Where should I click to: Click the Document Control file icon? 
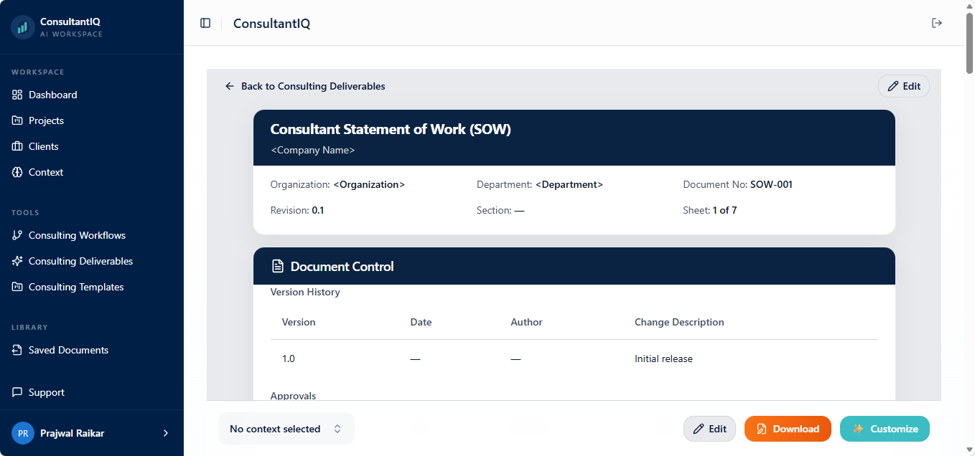pyautogui.click(x=277, y=267)
